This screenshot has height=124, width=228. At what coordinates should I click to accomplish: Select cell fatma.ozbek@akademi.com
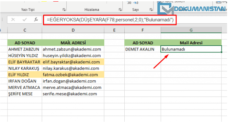(x=73, y=75)
